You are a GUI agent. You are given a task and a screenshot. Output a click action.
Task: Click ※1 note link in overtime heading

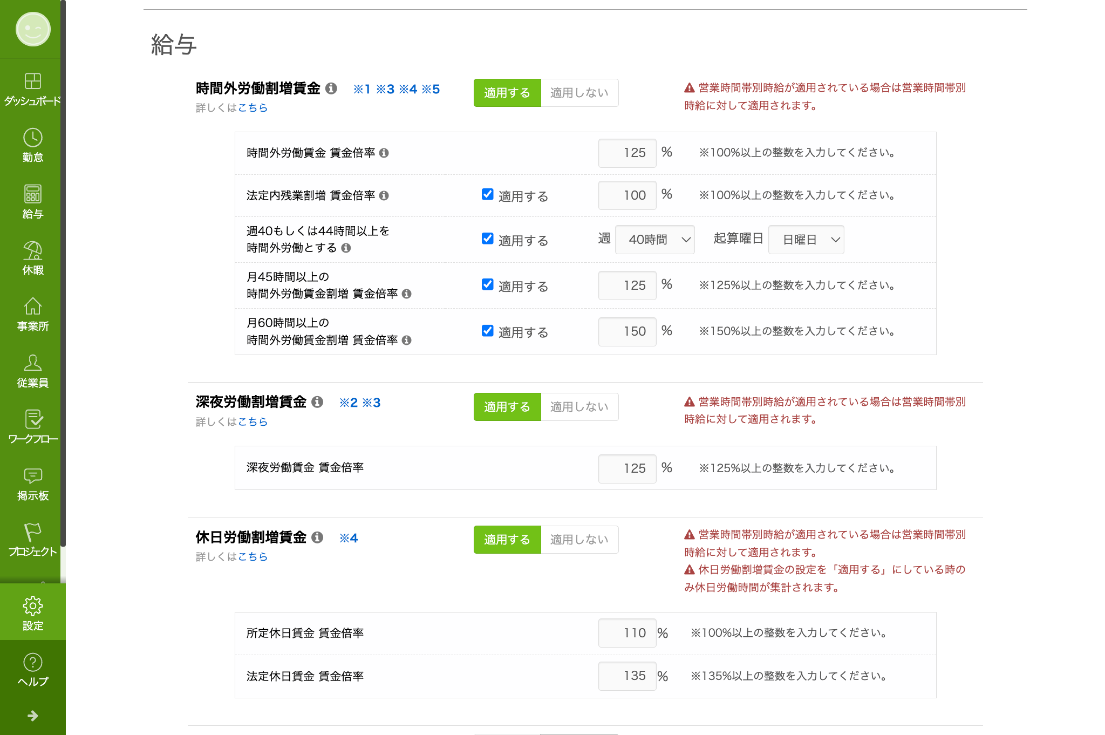point(361,89)
